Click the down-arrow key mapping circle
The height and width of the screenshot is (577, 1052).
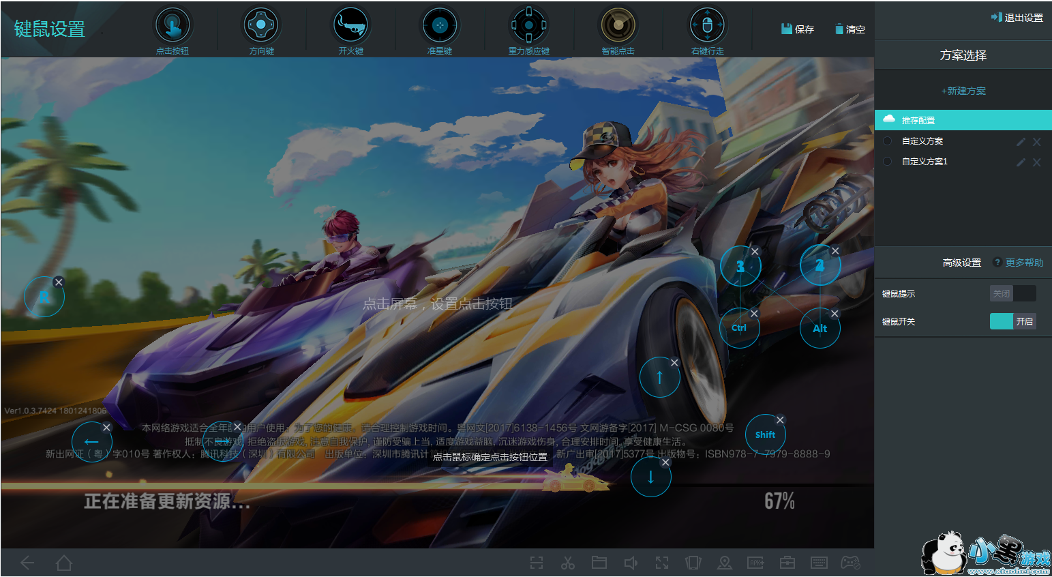coord(651,477)
